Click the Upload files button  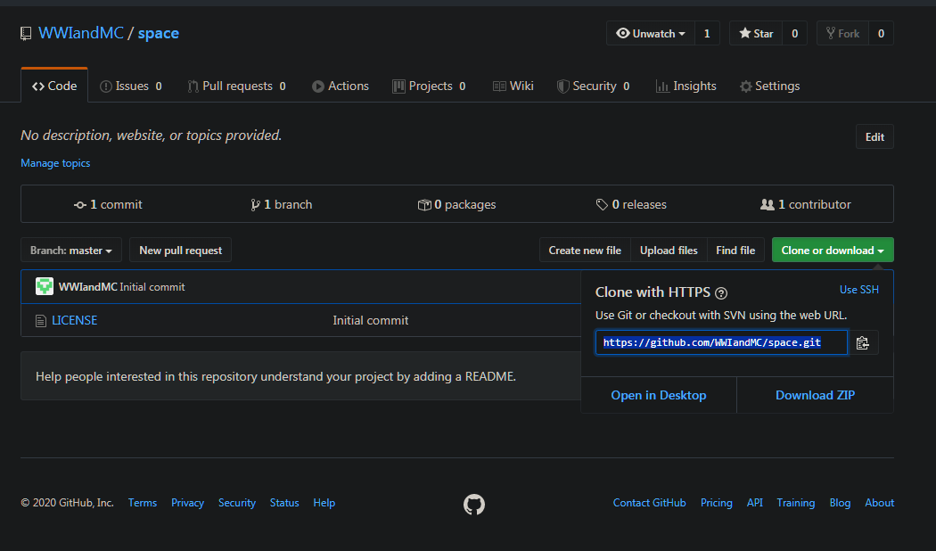669,251
